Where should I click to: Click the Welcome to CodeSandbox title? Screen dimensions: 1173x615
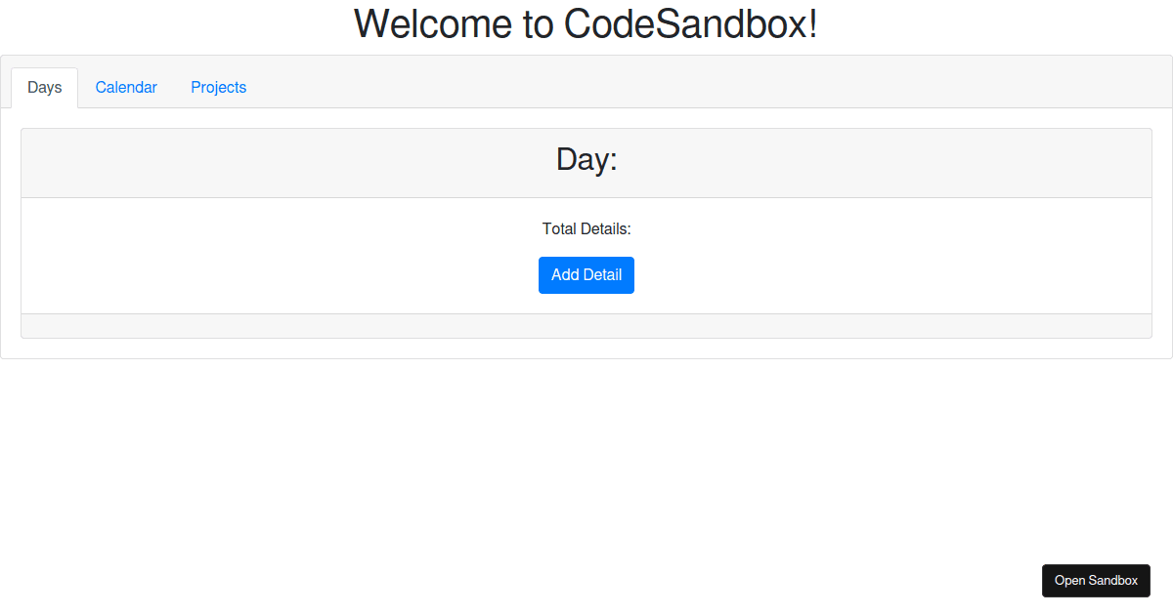586,24
